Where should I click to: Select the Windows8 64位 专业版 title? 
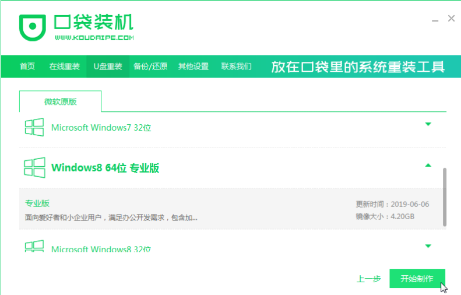coord(105,168)
